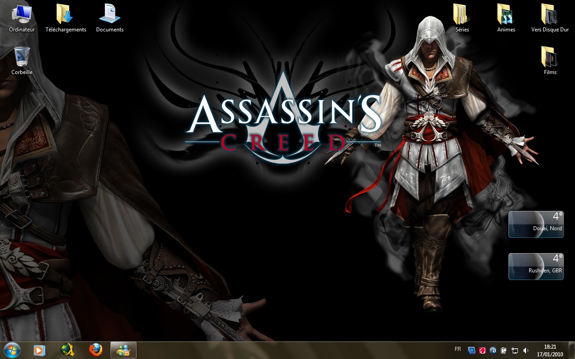Image resolution: width=575 pixels, height=359 pixels.
Task: Launch Firefox from the taskbar
Action: [95, 350]
